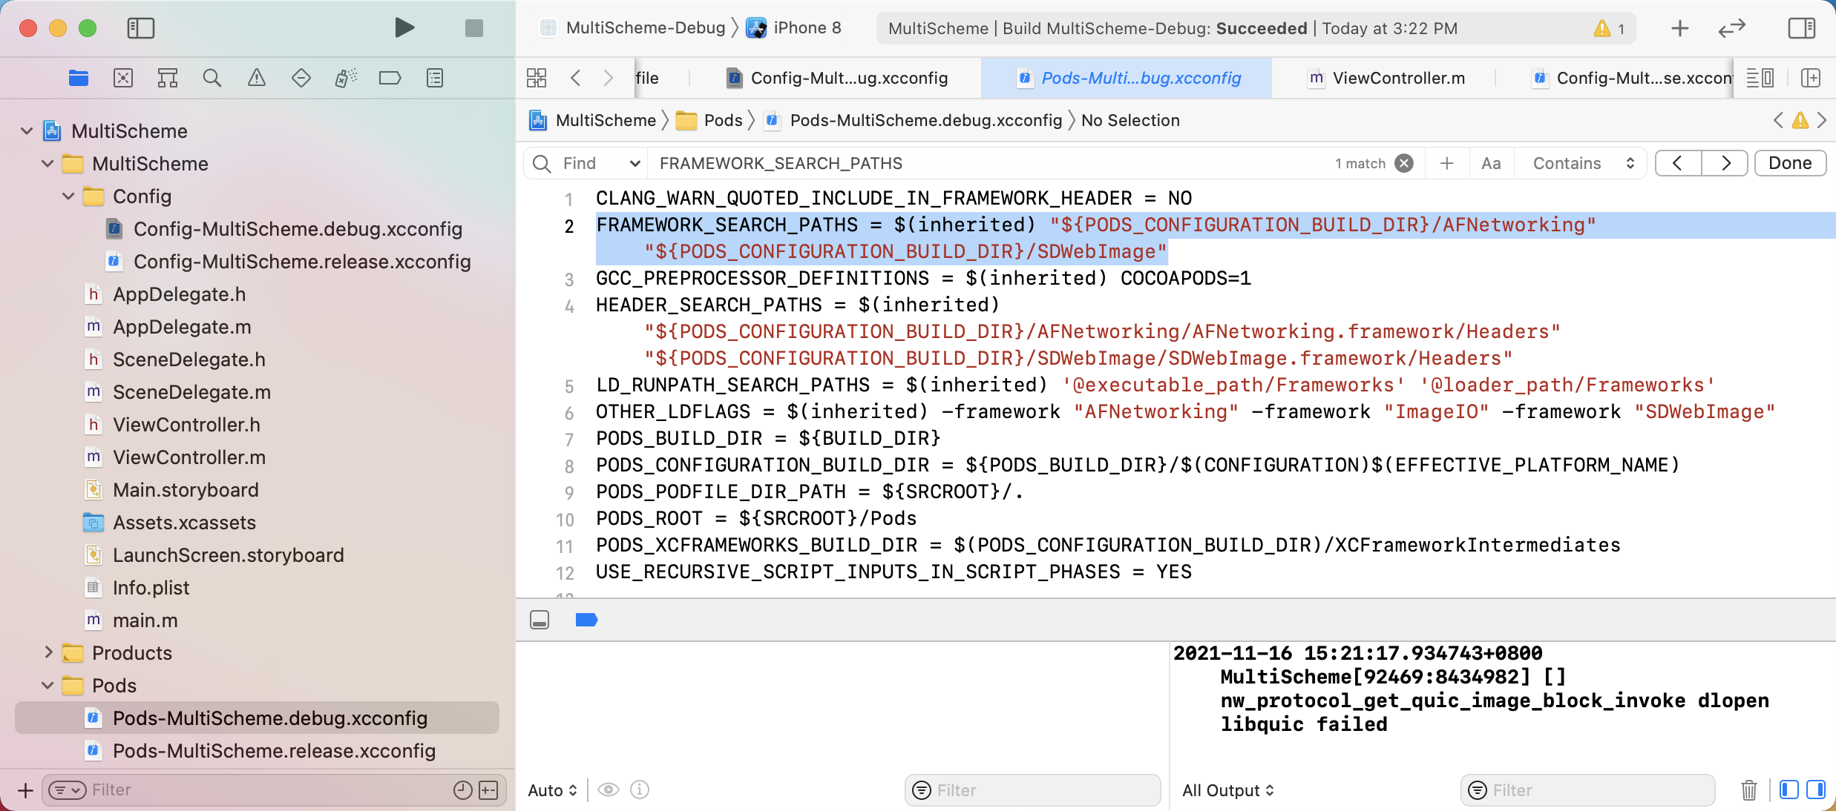Open the Report navigator icon

435,78
